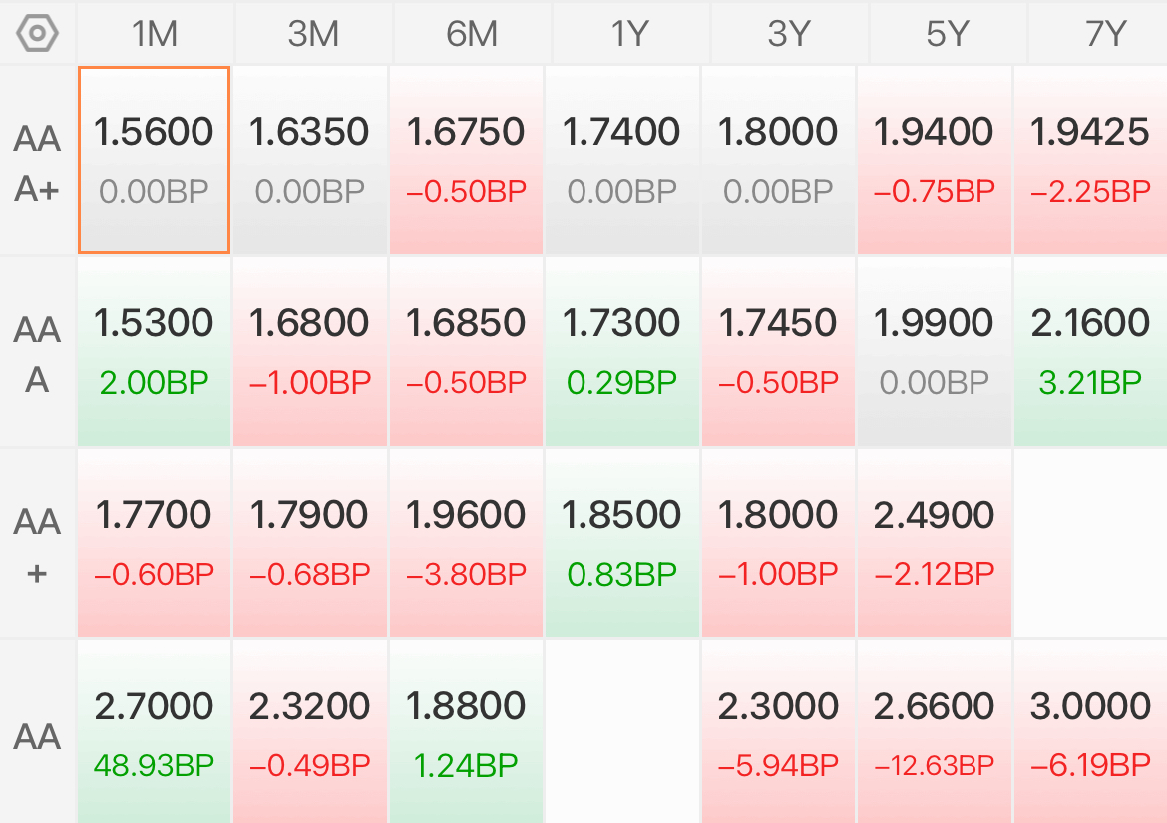Open the AAA 1M cell 1.5300
The image size is (1167, 823).
tap(154, 351)
